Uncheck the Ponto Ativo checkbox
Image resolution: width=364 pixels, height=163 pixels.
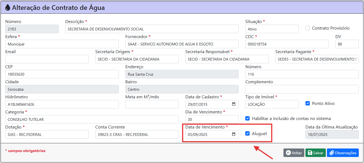click(x=308, y=103)
